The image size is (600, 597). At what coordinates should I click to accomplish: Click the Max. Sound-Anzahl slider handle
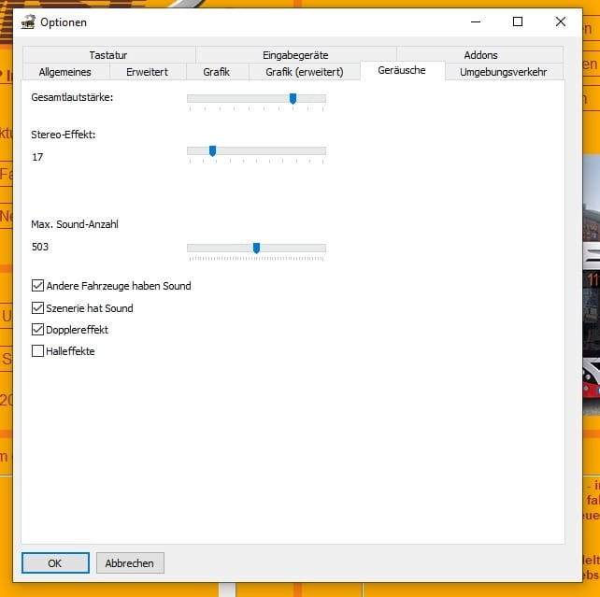click(x=256, y=248)
